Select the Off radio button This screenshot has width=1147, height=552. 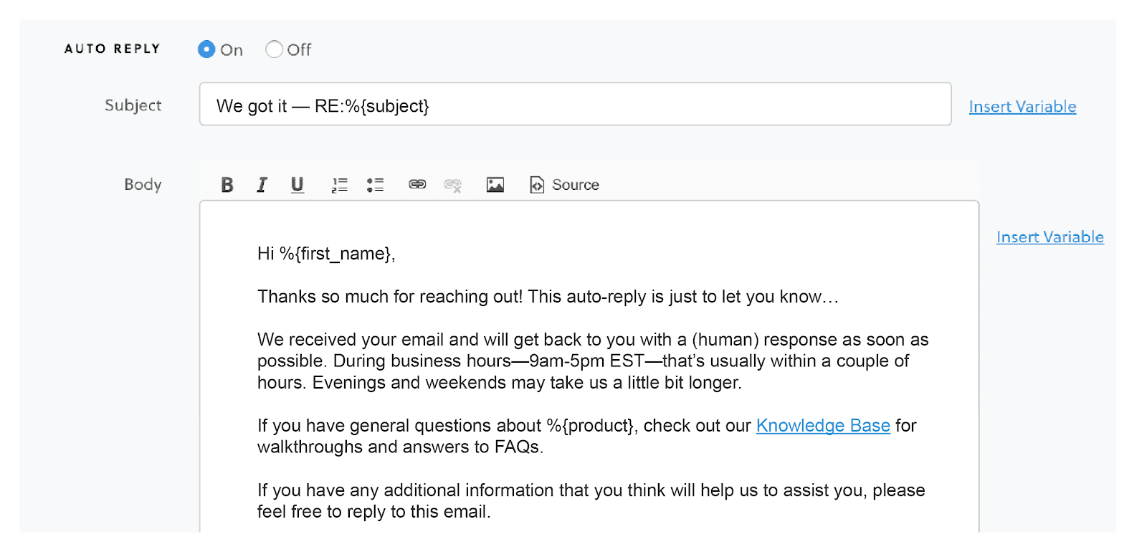[274, 49]
